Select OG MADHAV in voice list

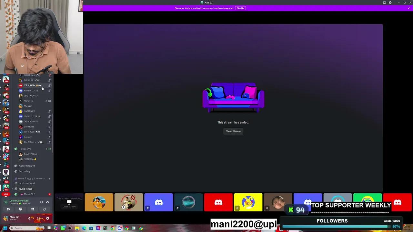point(34,121)
